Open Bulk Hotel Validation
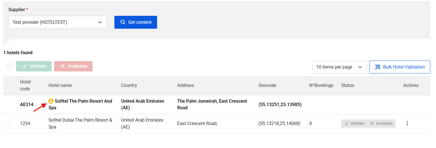Screen dimensions: 436x148 (x=400, y=67)
